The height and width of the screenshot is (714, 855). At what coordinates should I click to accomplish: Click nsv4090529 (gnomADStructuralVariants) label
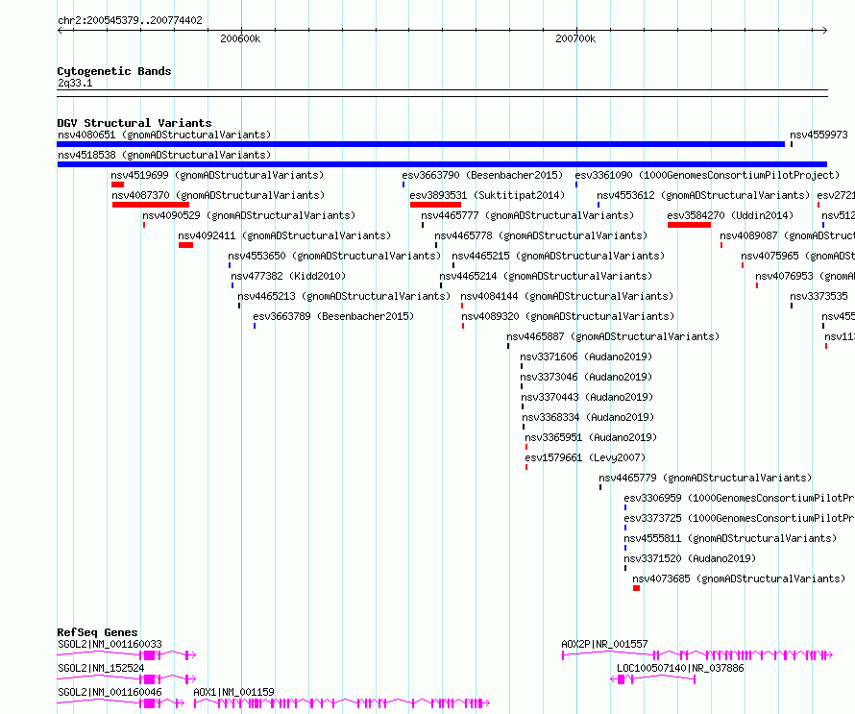249,215
